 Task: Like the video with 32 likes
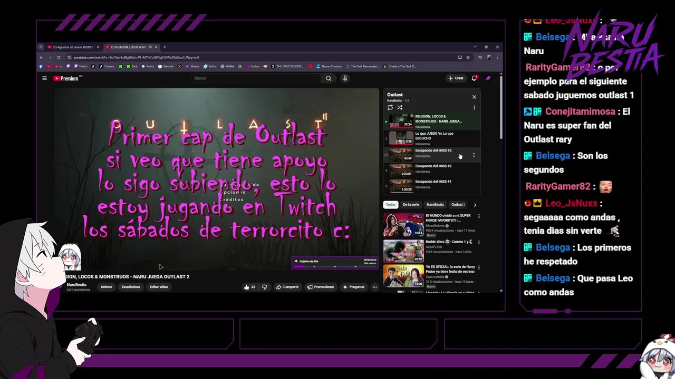[x=249, y=287]
